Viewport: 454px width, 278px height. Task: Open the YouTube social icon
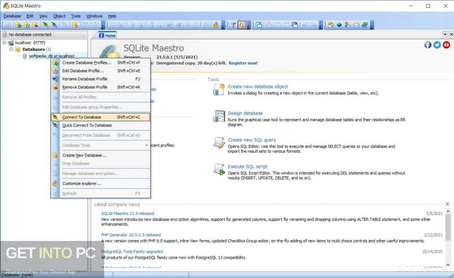(446, 45)
